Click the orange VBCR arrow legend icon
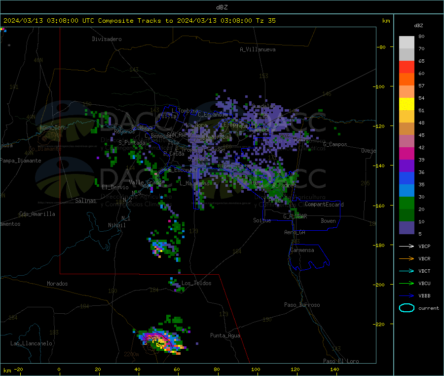The height and width of the screenshot is (376, 444). tap(407, 258)
